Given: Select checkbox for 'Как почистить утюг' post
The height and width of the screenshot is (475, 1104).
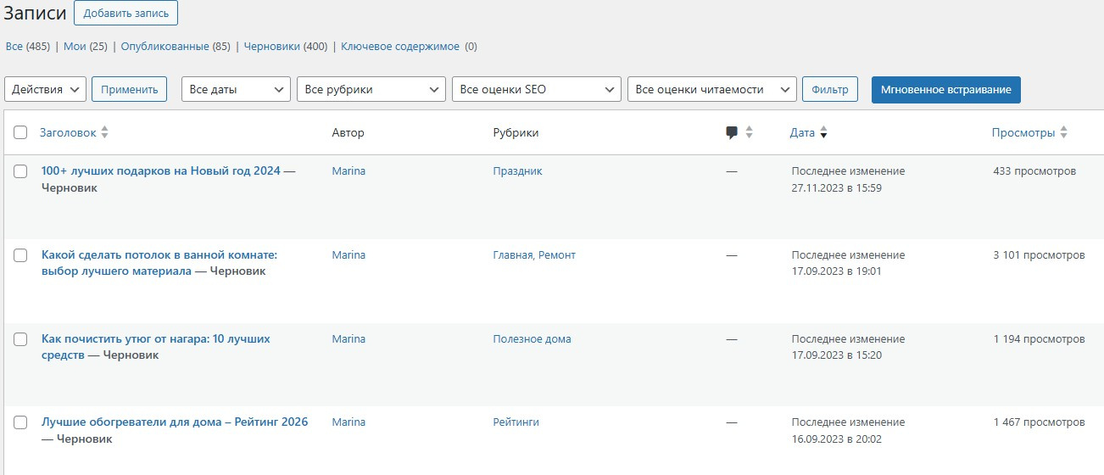Looking at the screenshot, I should point(21,339).
